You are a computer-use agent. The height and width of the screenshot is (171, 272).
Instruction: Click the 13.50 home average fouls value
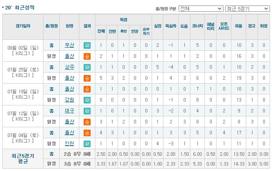[x=239, y=154]
